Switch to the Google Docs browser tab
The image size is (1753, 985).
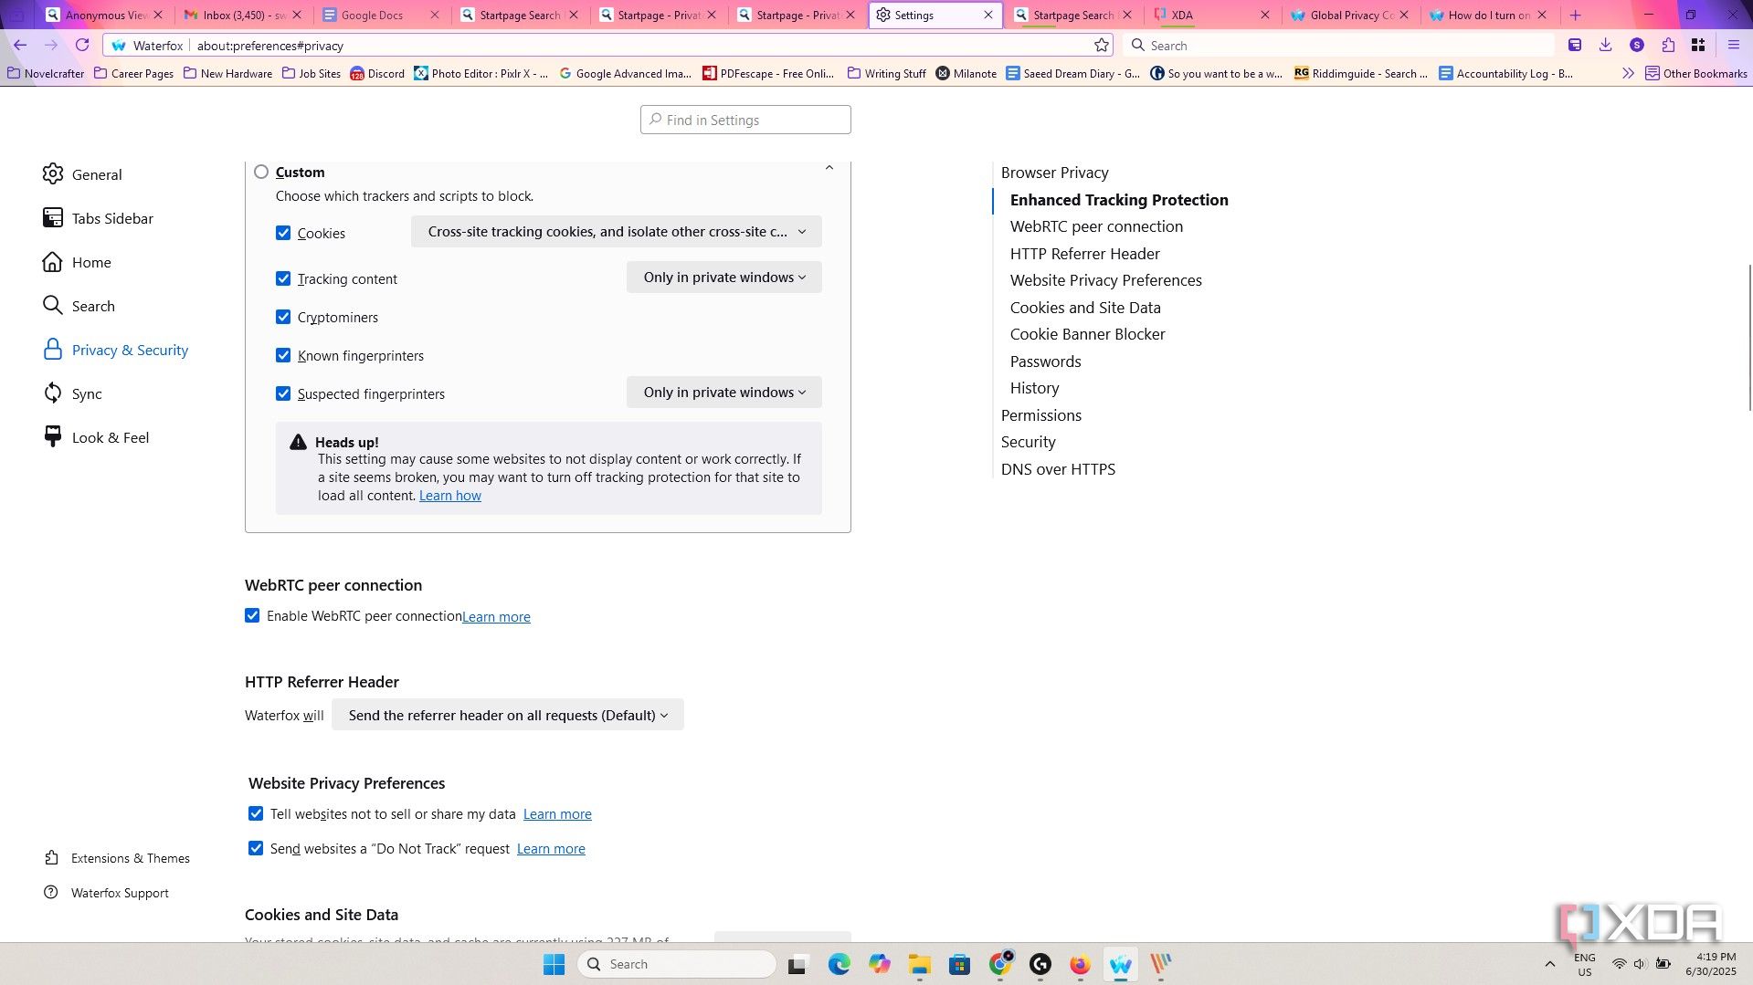381,15
